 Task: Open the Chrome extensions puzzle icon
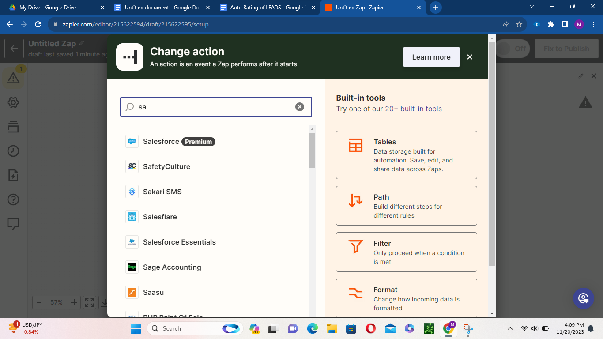click(x=551, y=25)
